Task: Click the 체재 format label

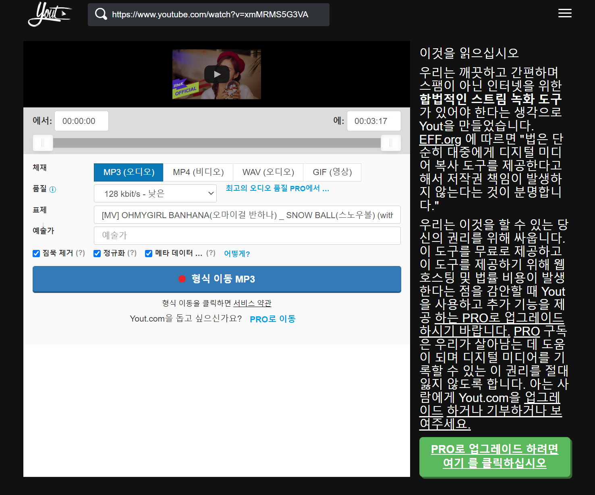Action: pyautogui.click(x=40, y=167)
